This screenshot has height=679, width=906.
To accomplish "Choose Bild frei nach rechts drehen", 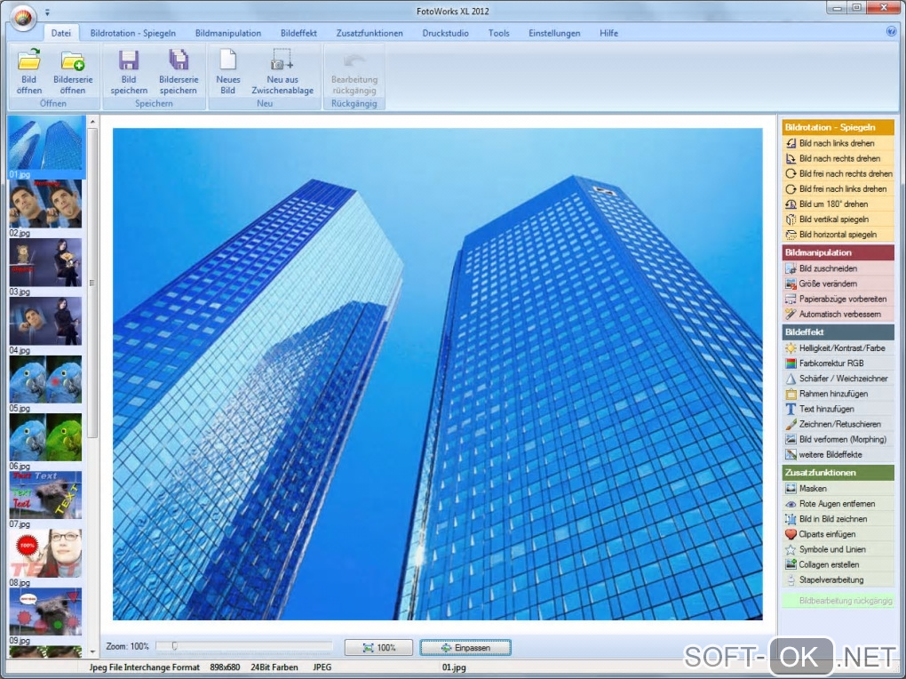I will [x=838, y=173].
